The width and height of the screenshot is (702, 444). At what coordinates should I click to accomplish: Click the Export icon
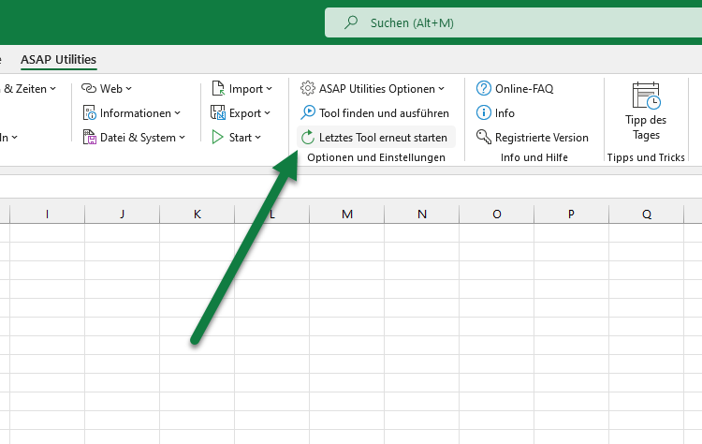pos(218,113)
